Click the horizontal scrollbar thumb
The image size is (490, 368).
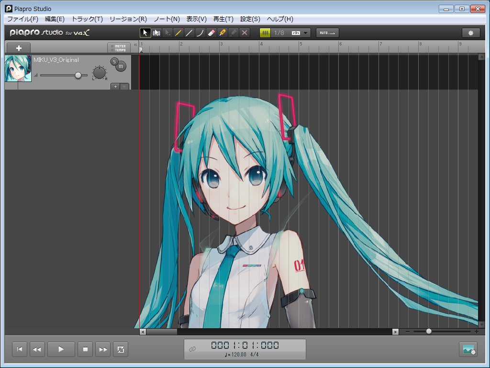coord(162,332)
